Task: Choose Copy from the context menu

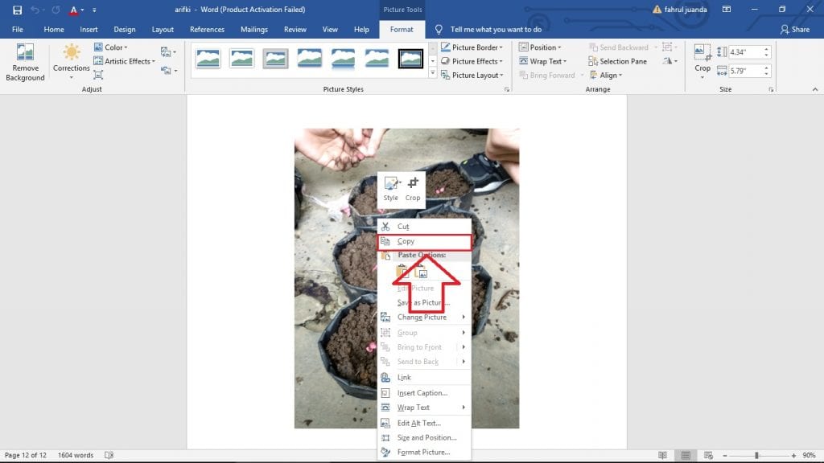Action: (x=406, y=241)
